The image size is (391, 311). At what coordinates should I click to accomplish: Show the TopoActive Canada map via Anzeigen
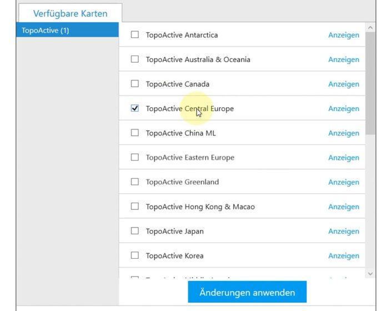click(344, 84)
